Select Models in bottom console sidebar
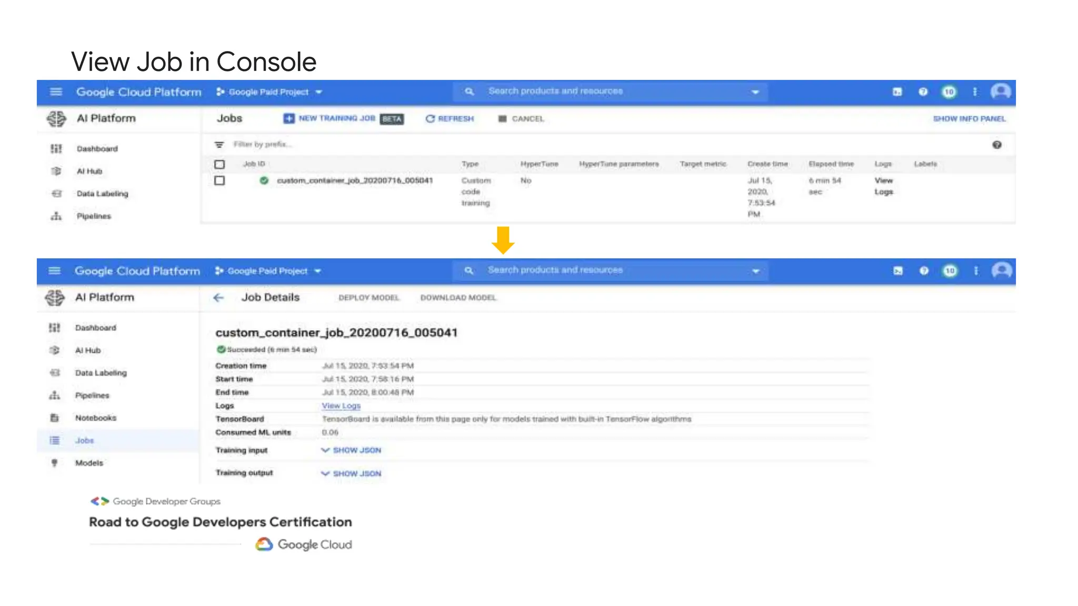1078x606 pixels. [89, 463]
